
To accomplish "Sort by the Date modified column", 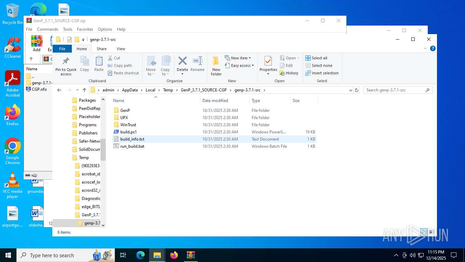I will pyautogui.click(x=225, y=101).
